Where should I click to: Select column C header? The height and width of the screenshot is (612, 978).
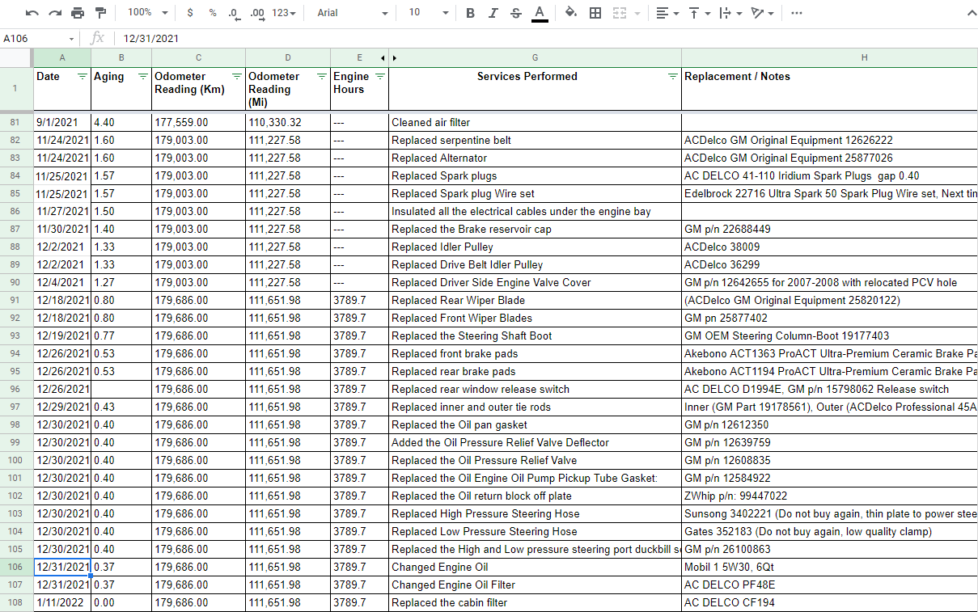[x=198, y=57]
